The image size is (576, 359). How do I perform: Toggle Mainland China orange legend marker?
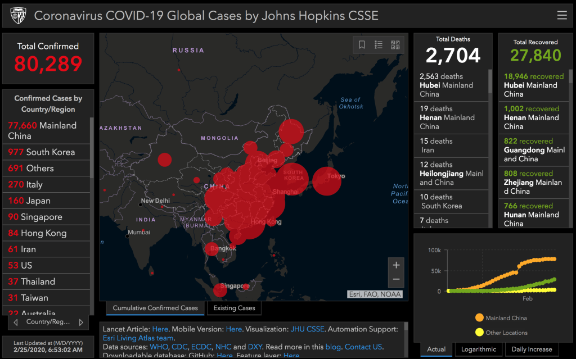479,318
